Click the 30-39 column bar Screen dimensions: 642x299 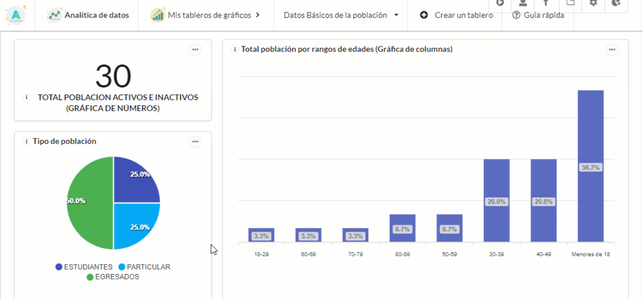pyautogui.click(x=496, y=200)
